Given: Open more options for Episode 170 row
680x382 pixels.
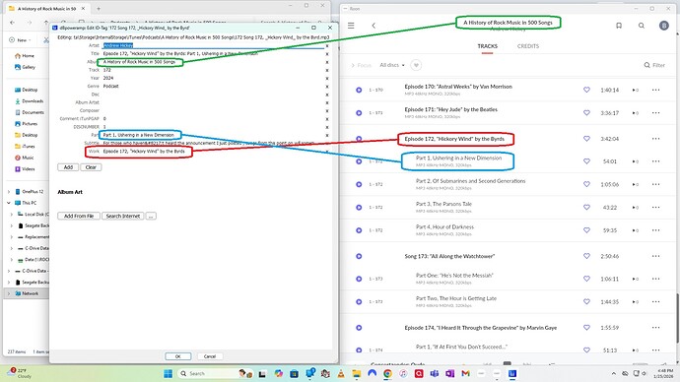Looking at the screenshot, I should click(x=655, y=91).
